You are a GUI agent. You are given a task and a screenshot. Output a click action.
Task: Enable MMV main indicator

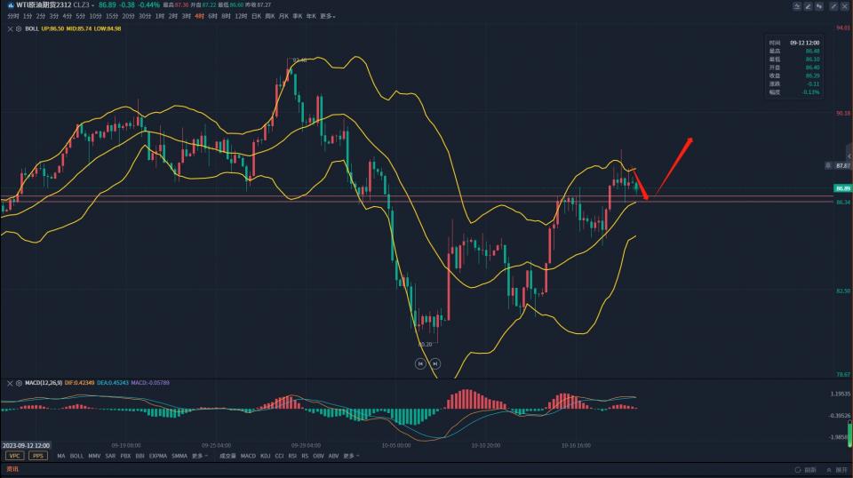(94, 456)
